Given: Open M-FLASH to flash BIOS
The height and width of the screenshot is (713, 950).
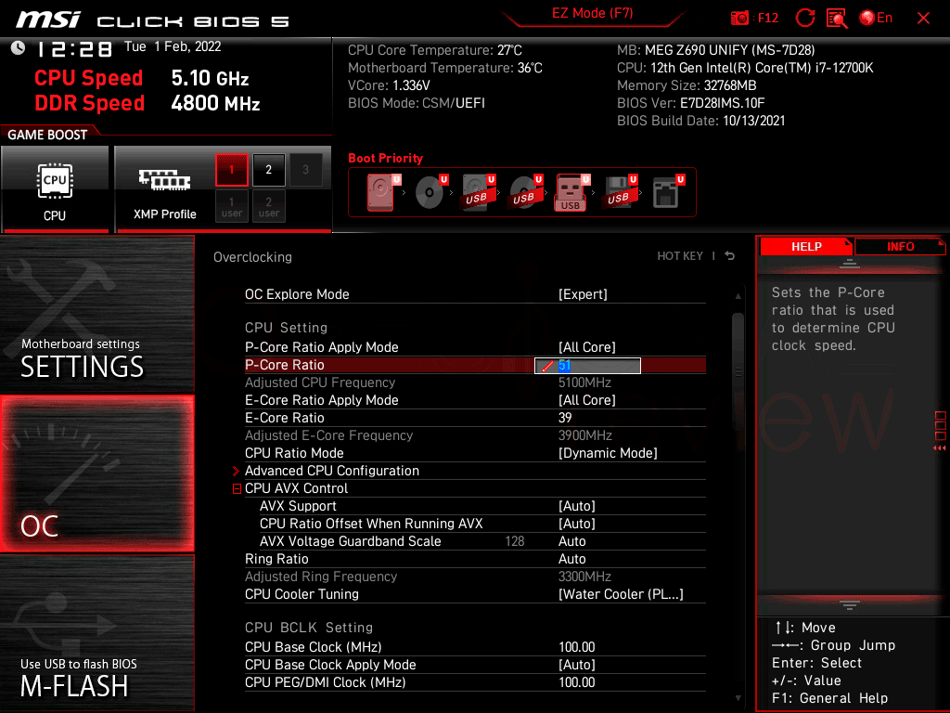Looking at the screenshot, I should click(96, 633).
